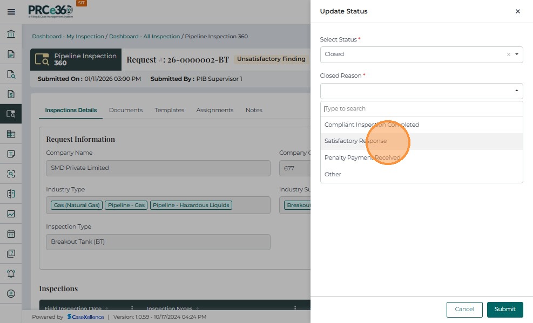
Task: Expand the Select Status dropdown arrow
Action: tap(517, 54)
